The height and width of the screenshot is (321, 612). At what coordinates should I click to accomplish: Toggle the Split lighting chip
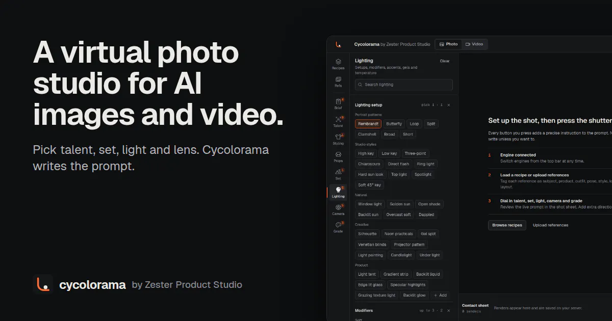pyautogui.click(x=431, y=124)
